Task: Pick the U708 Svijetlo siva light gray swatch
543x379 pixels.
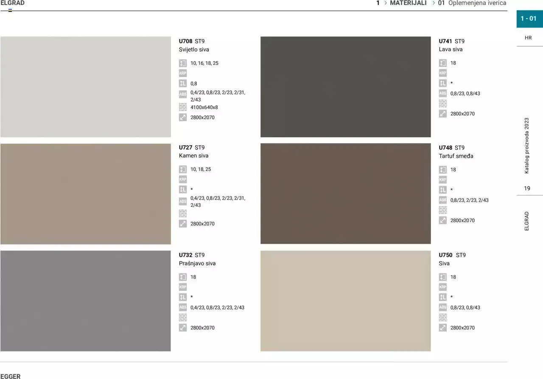Action: [86, 87]
